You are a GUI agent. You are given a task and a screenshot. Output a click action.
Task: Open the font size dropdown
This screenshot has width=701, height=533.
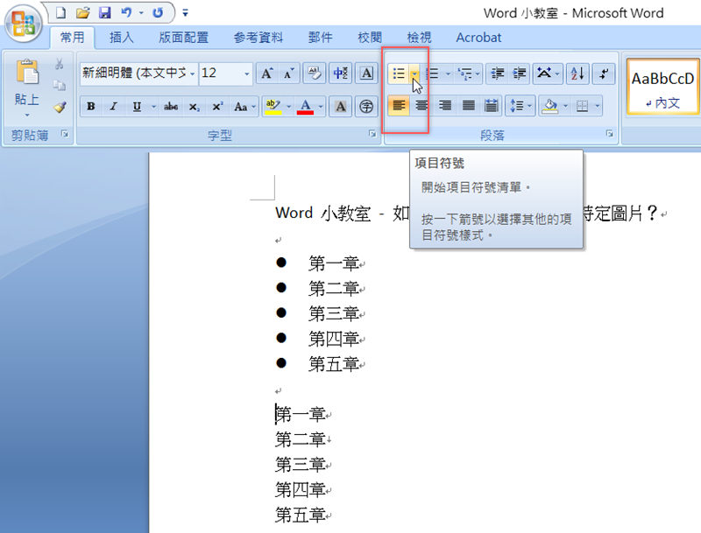(247, 74)
